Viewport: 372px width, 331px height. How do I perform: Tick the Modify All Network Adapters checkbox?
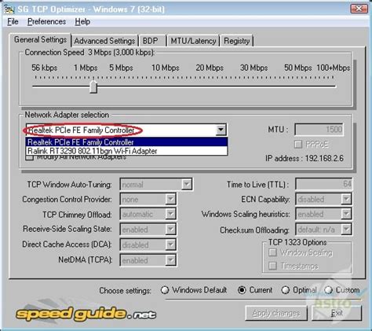[30, 157]
